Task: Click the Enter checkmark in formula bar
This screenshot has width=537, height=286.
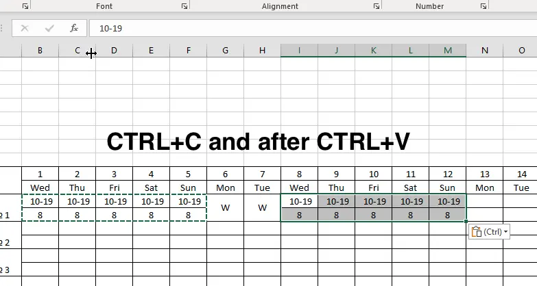Action: [49, 29]
